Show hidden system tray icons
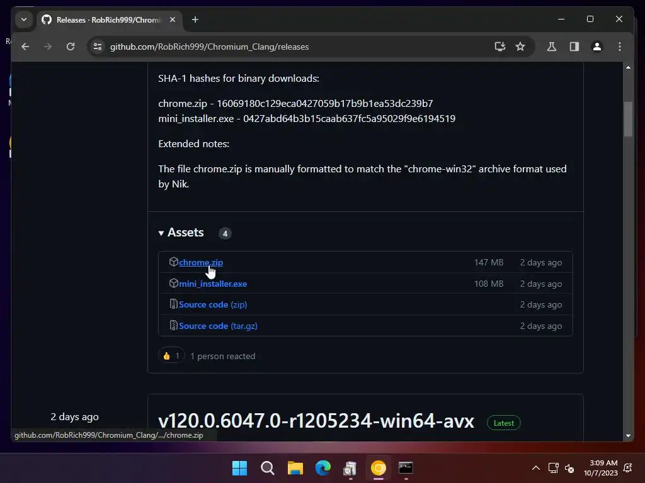This screenshot has height=483, width=645. point(535,468)
